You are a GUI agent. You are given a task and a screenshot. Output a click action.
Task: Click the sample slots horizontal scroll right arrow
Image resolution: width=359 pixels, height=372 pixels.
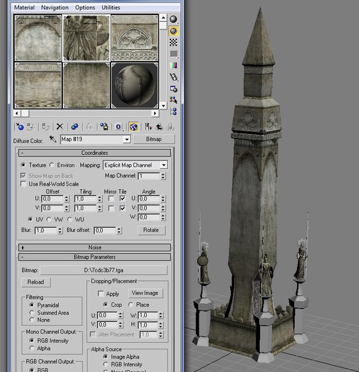tap(155, 113)
